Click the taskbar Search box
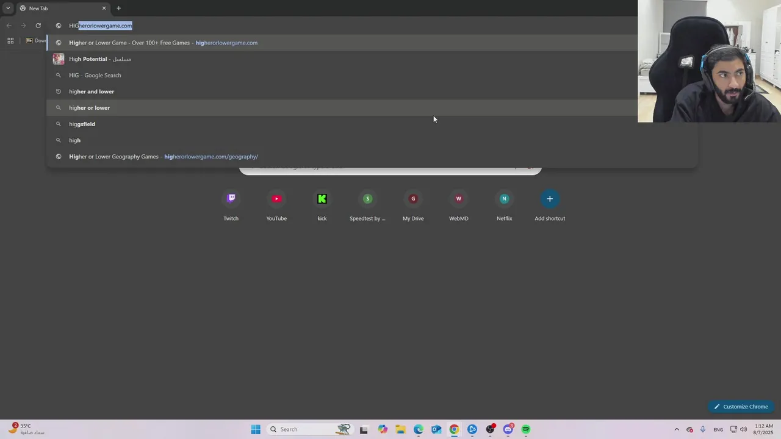781x439 pixels. click(310, 429)
